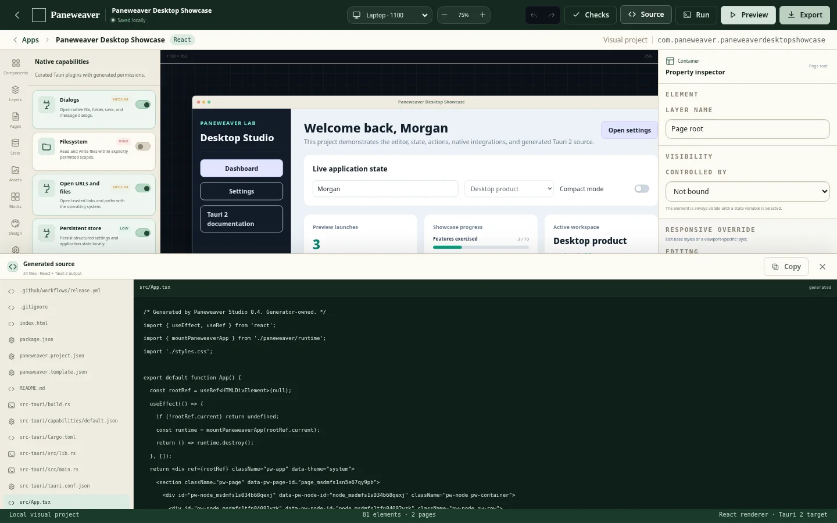Click Paneweaver Desktop Showcase breadcrumb
The height and width of the screenshot is (523, 837).
click(110, 40)
